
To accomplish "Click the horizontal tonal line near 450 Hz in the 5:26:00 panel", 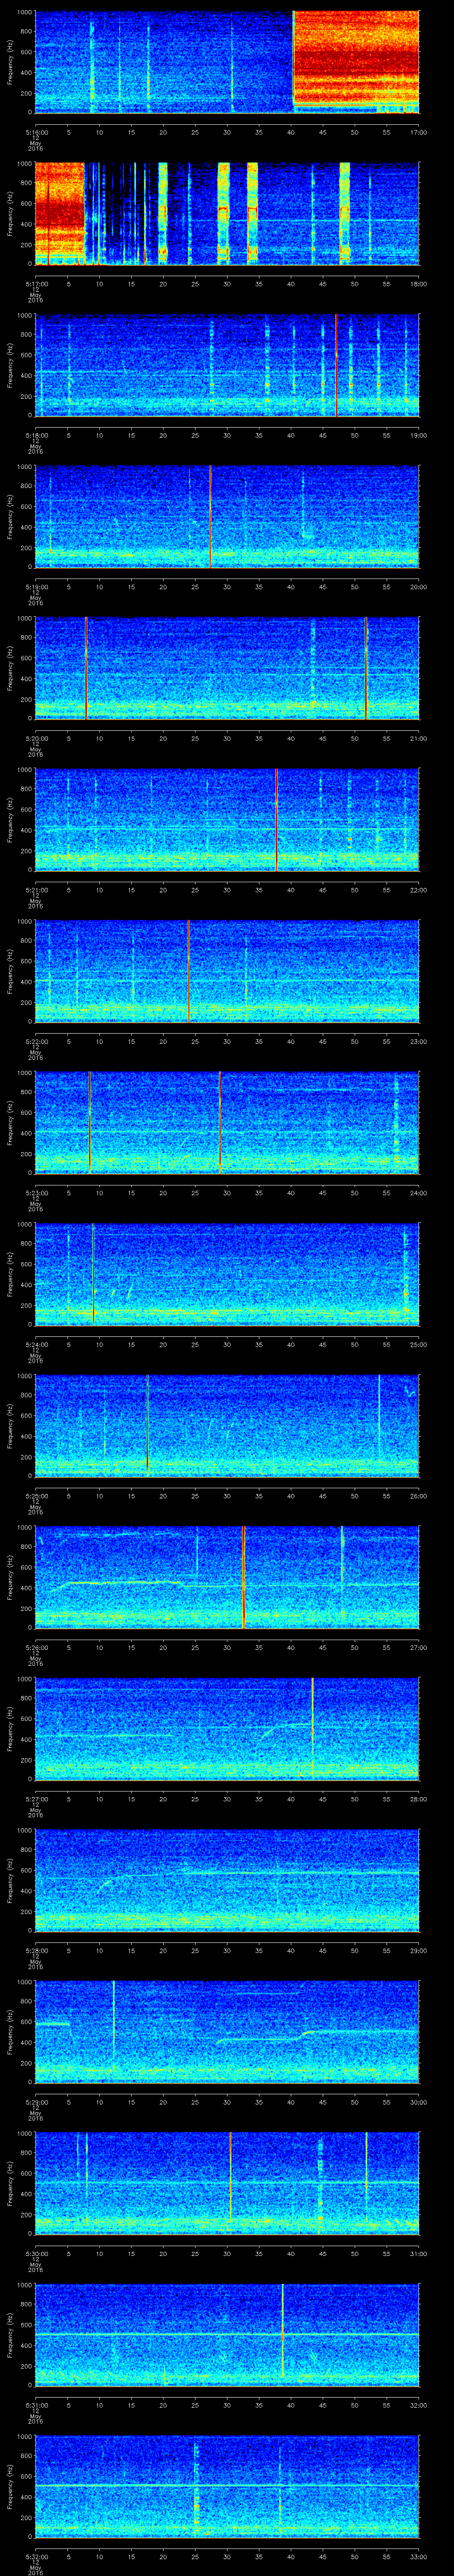I will (120, 1582).
